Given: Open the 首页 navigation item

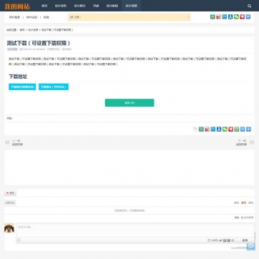Looking at the screenshot, I should pos(44,6).
